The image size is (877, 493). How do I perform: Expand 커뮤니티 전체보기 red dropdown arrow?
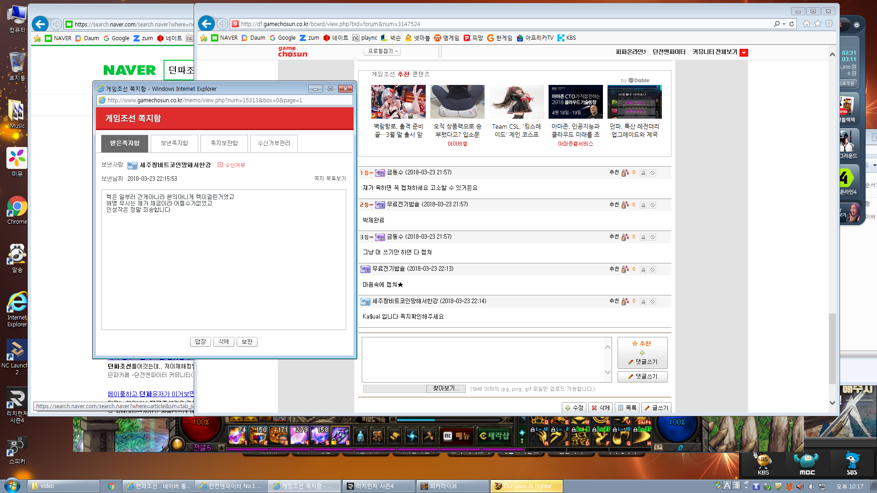tap(744, 52)
